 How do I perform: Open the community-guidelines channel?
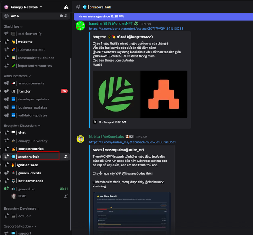click(36, 58)
